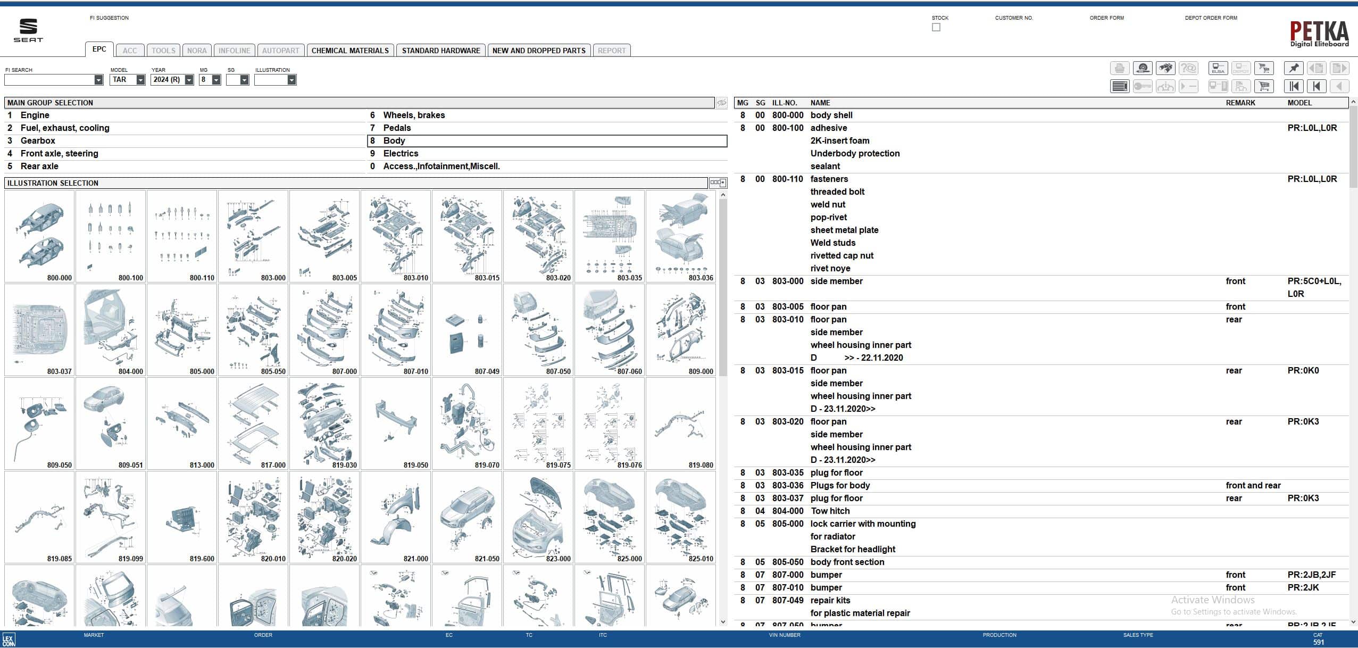The width and height of the screenshot is (1358, 648).
Task: Click the print icon in the toolbar
Action: (1120, 68)
